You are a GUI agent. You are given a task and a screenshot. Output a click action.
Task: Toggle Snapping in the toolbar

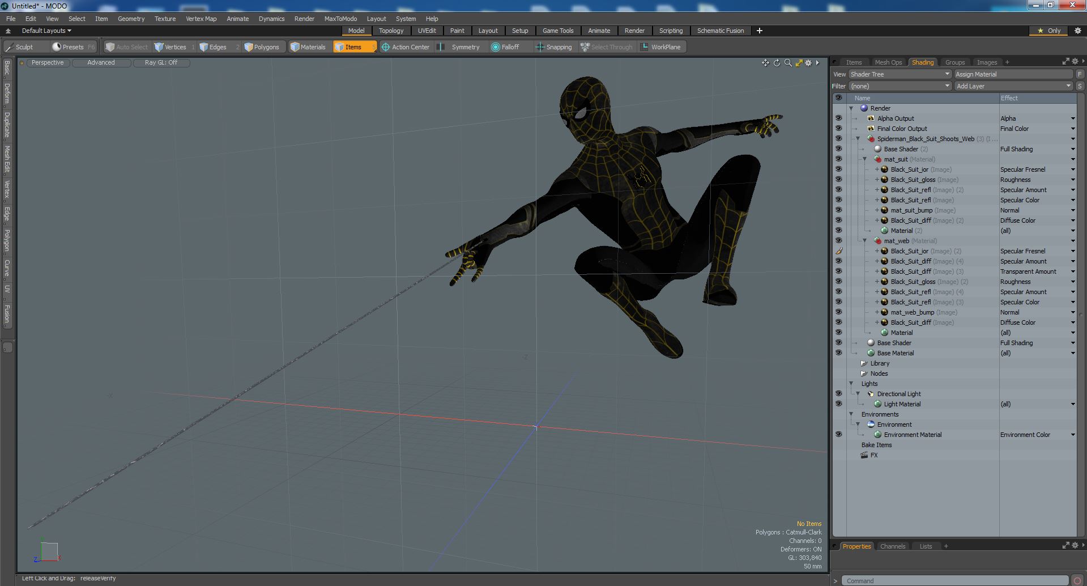[x=555, y=47]
